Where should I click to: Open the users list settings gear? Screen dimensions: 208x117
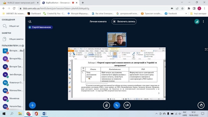(23, 45)
